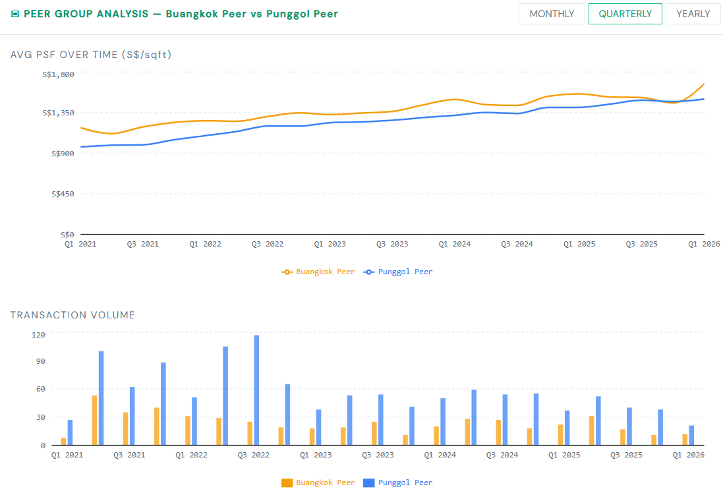Click the TRANSACTION VOLUME chart heading
723x499 pixels.
pyautogui.click(x=72, y=315)
